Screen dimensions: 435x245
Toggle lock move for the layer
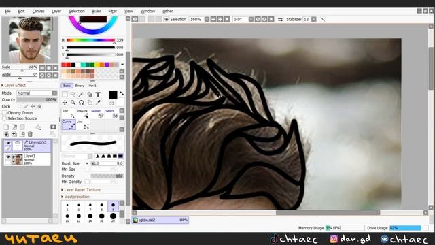33,106
